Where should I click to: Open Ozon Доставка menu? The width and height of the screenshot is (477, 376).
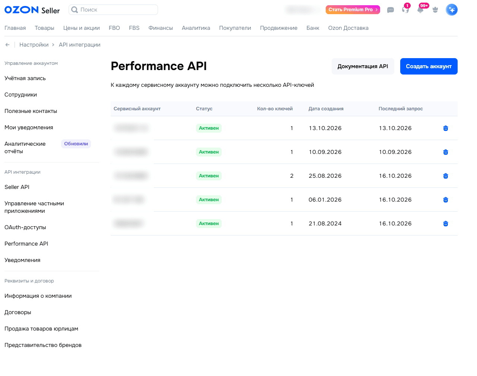point(348,28)
